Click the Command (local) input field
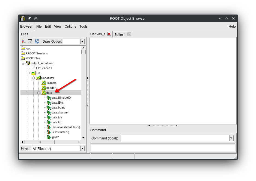 pyautogui.click(x=175, y=138)
